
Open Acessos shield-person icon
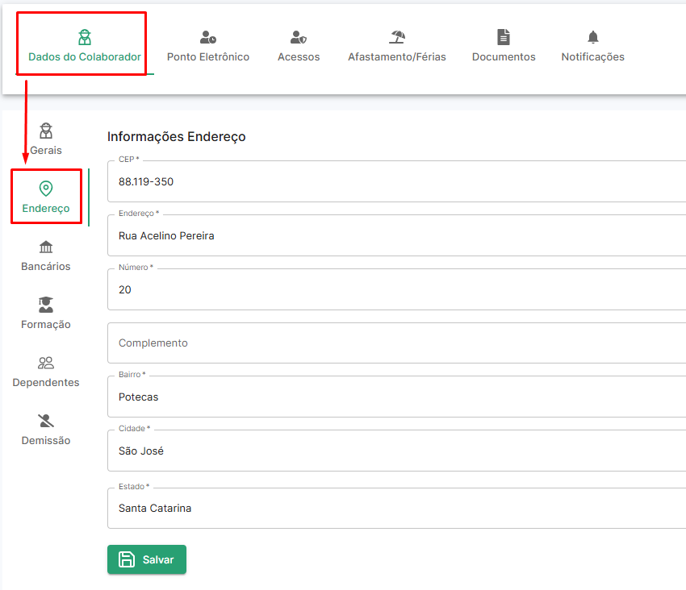[x=299, y=37]
